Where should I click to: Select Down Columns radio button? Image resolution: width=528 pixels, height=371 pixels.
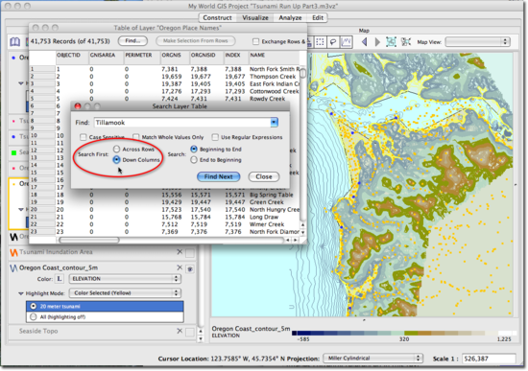tap(116, 160)
